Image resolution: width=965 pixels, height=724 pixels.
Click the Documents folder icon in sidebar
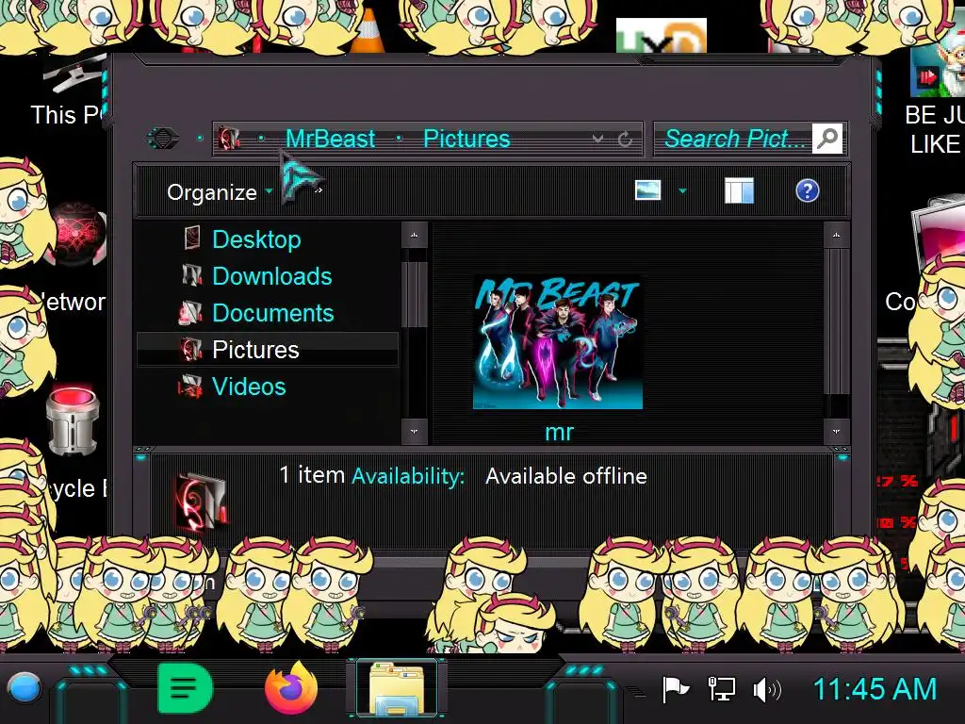pyautogui.click(x=190, y=313)
